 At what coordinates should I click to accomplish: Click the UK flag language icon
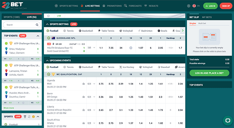194,6
